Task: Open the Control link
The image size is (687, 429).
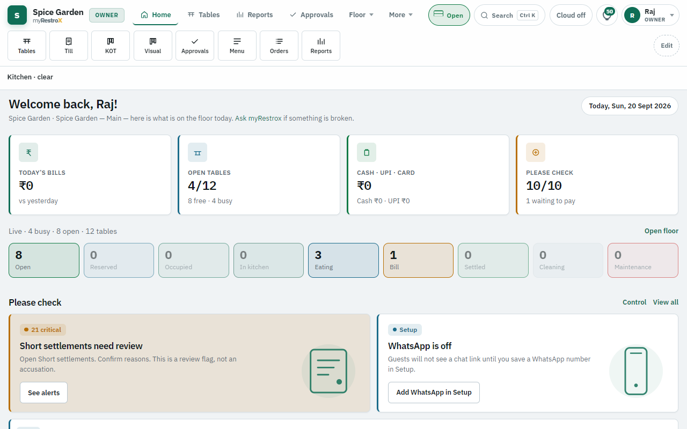Action: point(634,302)
